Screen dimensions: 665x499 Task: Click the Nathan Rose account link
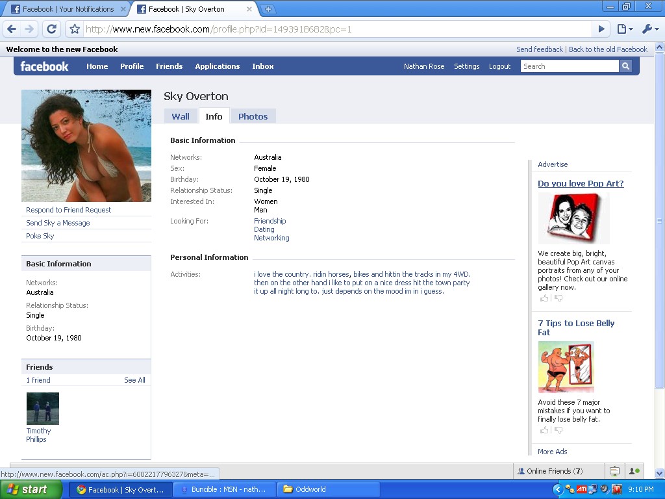click(x=424, y=66)
